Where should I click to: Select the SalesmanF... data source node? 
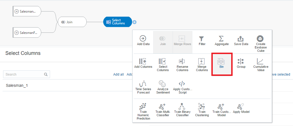(x=27, y=32)
